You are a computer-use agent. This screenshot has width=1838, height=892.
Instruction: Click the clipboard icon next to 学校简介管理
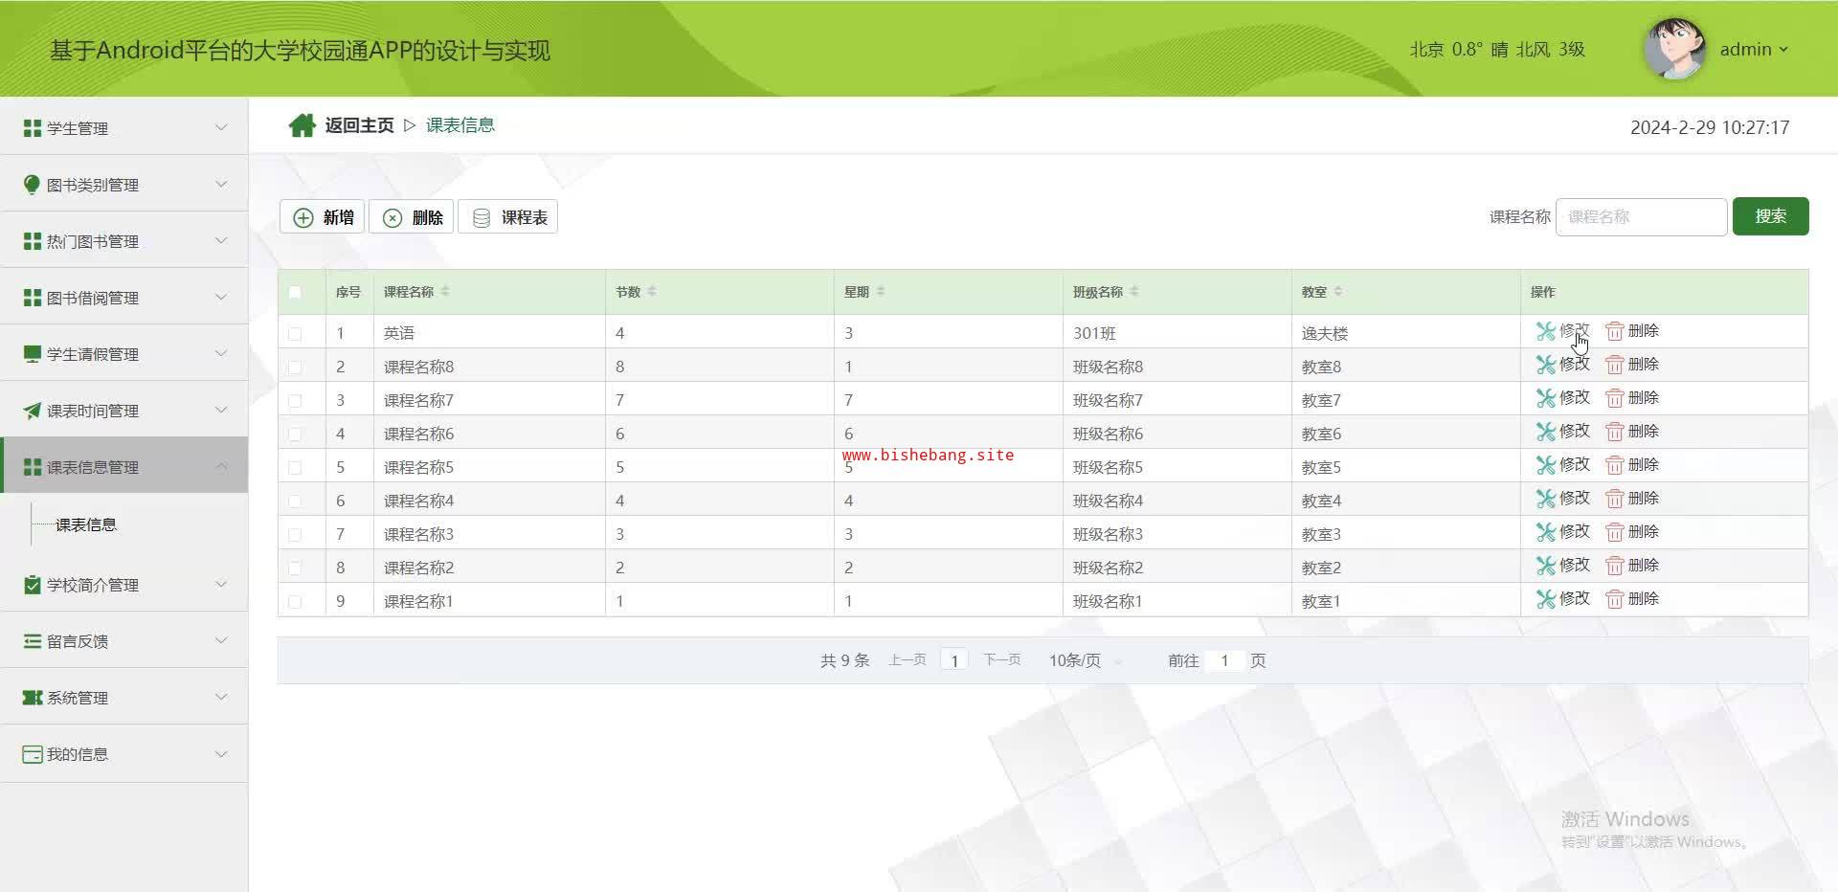pyautogui.click(x=33, y=585)
